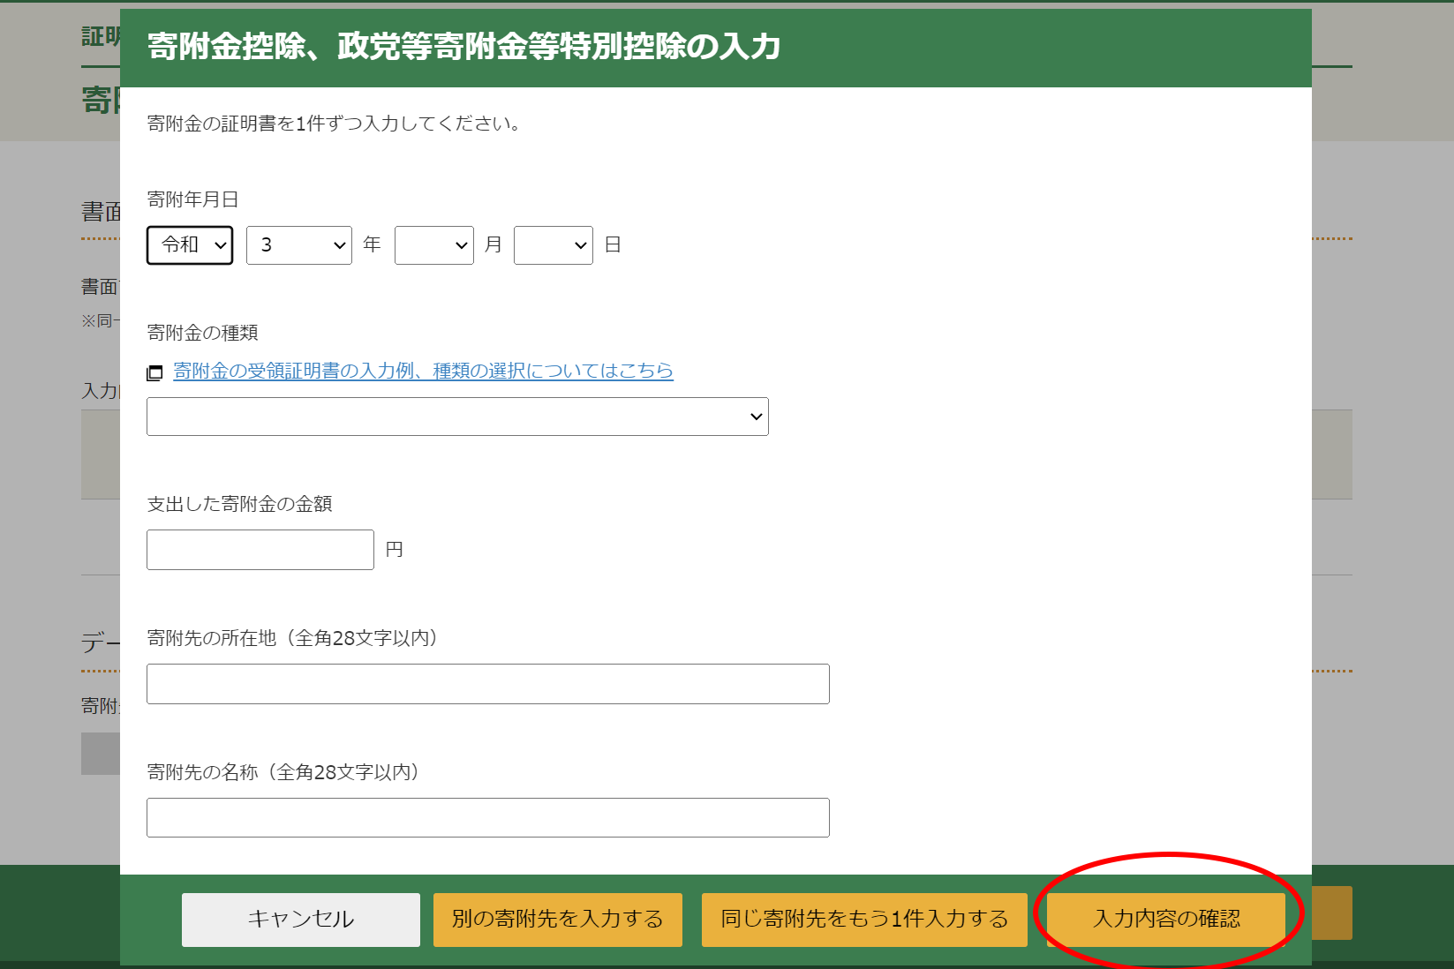Open the year dropdown showing 3
1454x969 pixels.
click(x=299, y=244)
